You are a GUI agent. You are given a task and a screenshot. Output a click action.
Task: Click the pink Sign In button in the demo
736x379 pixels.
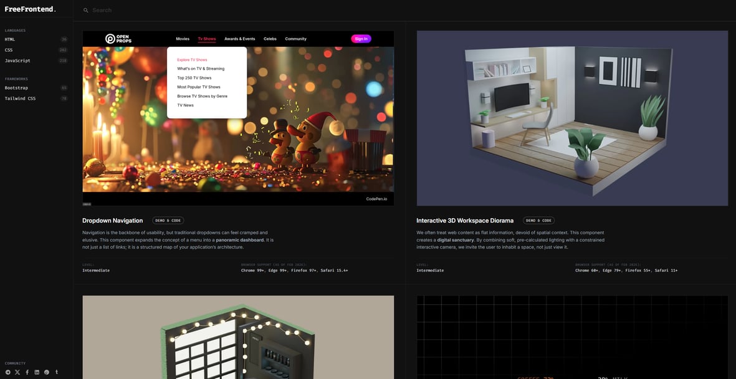[361, 39]
